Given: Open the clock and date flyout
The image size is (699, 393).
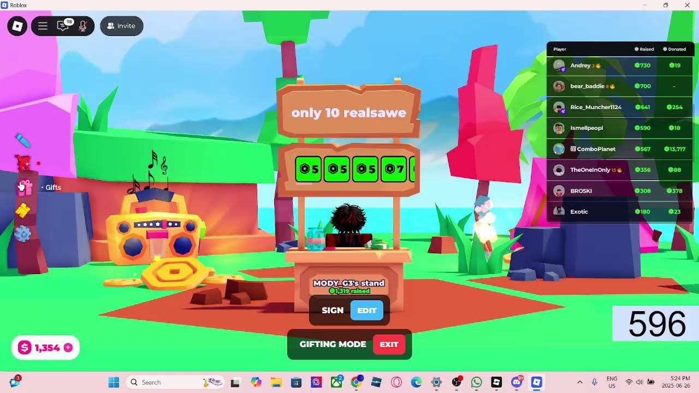Looking at the screenshot, I should [x=676, y=382].
